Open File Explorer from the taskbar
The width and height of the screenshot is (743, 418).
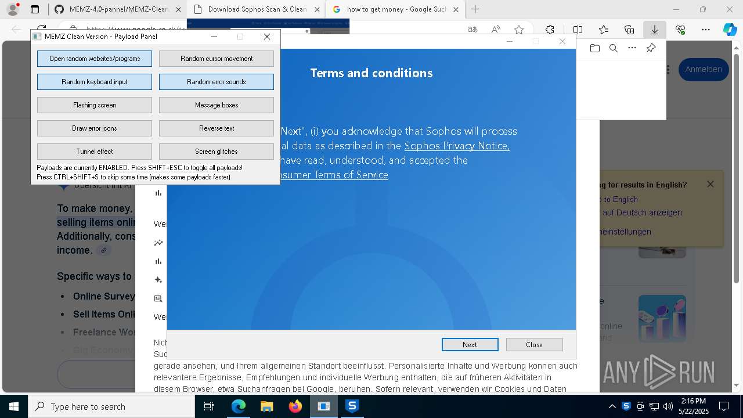coord(266,406)
